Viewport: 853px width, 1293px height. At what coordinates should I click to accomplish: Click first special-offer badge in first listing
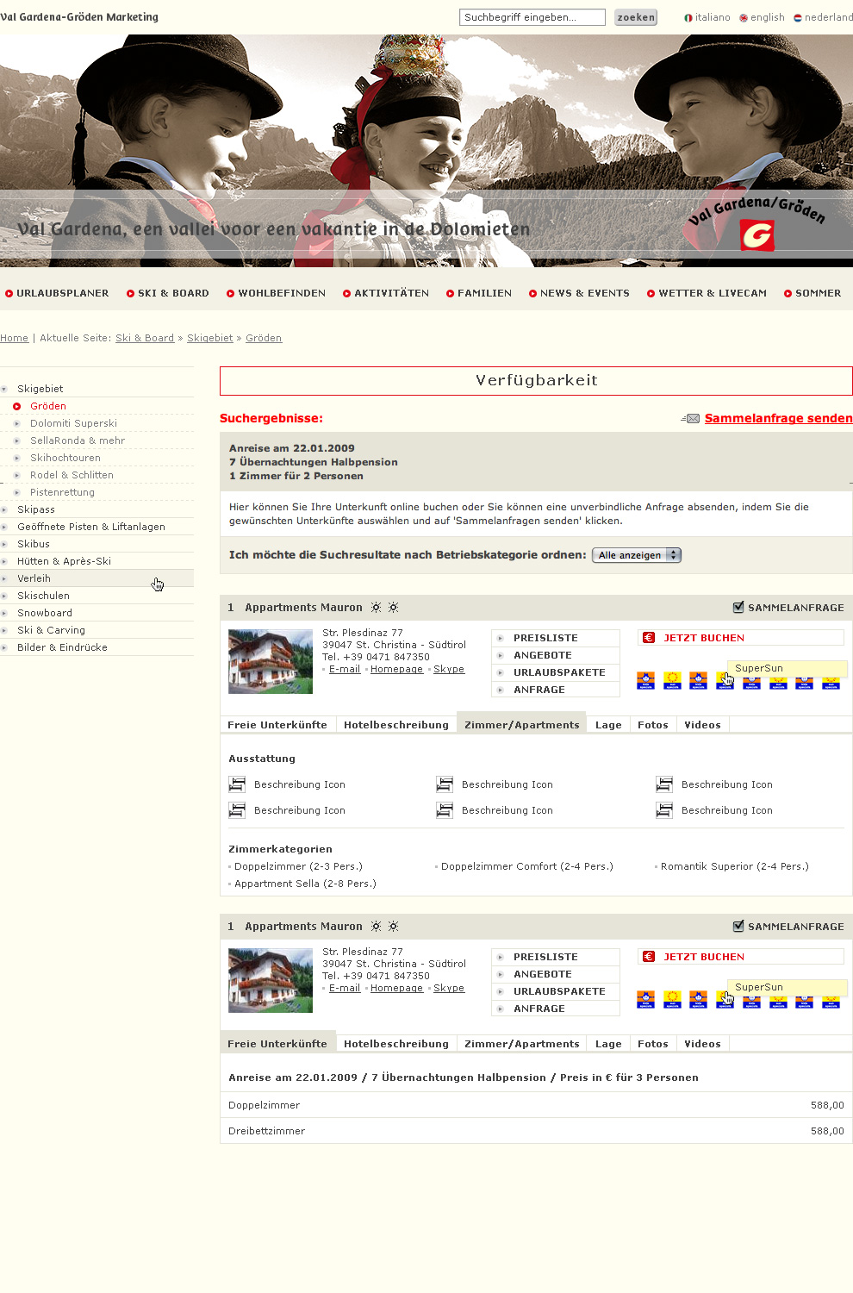645,681
